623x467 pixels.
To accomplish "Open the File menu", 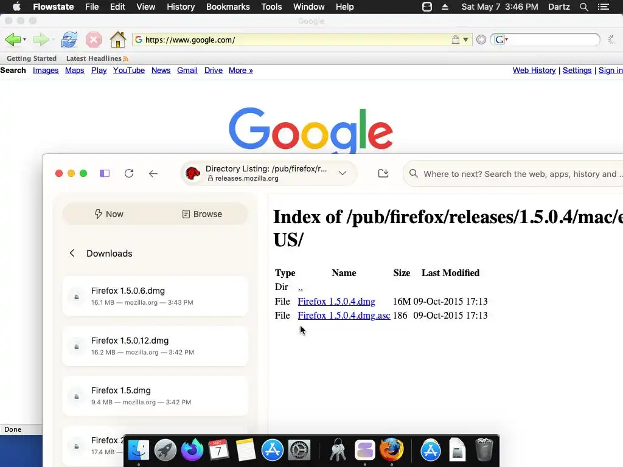I will [x=92, y=7].
